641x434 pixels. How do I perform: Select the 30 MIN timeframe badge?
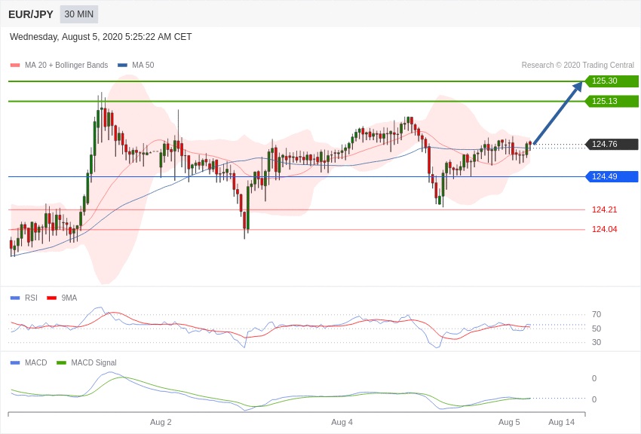click(79, 14)
